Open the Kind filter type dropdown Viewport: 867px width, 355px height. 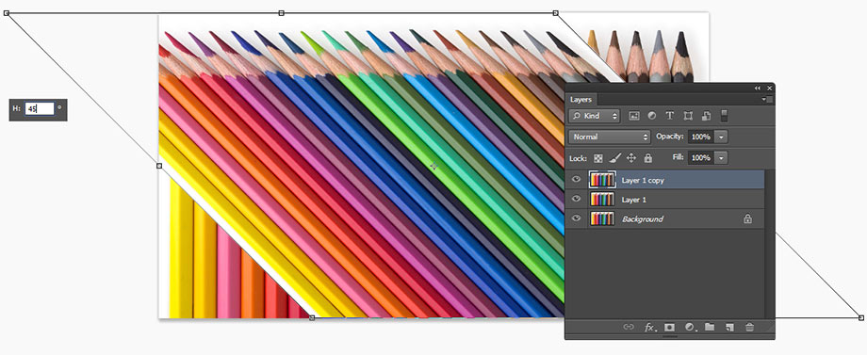(x=595, y=116)
